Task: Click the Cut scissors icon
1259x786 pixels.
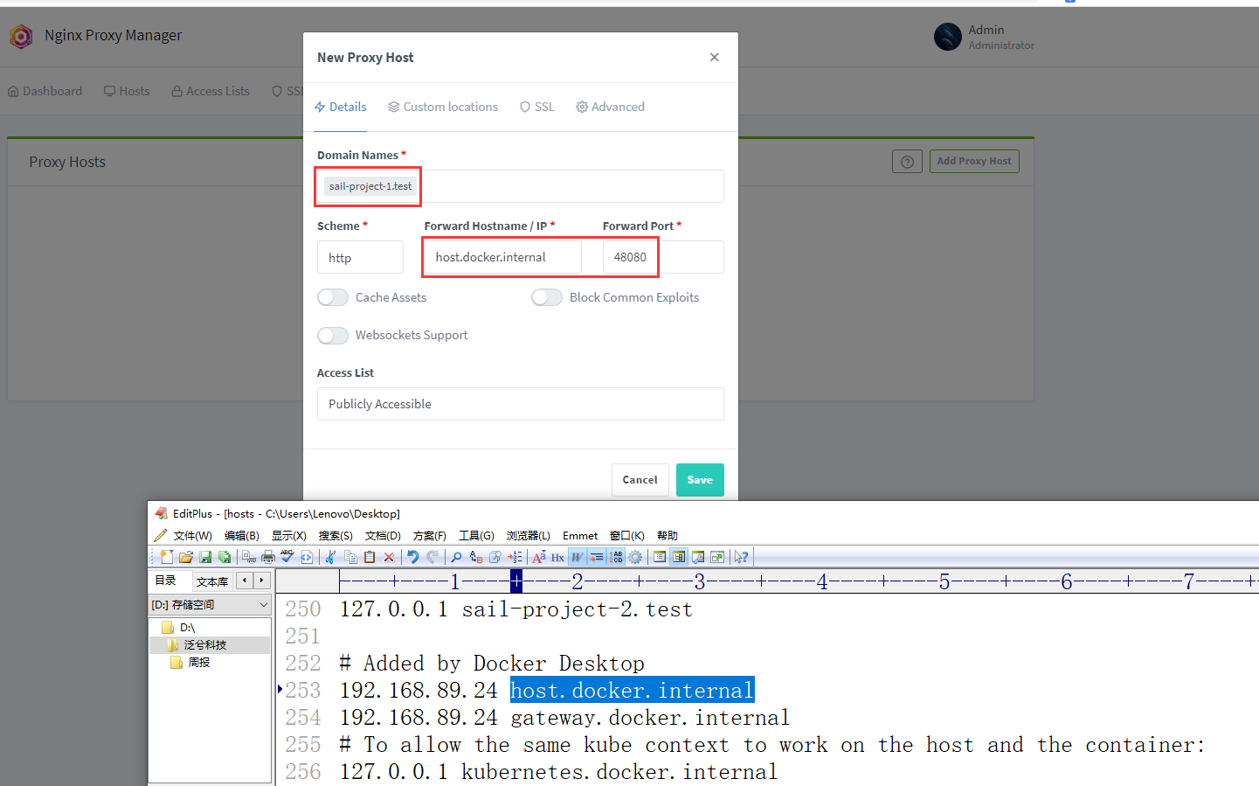Action: (330, 557)
